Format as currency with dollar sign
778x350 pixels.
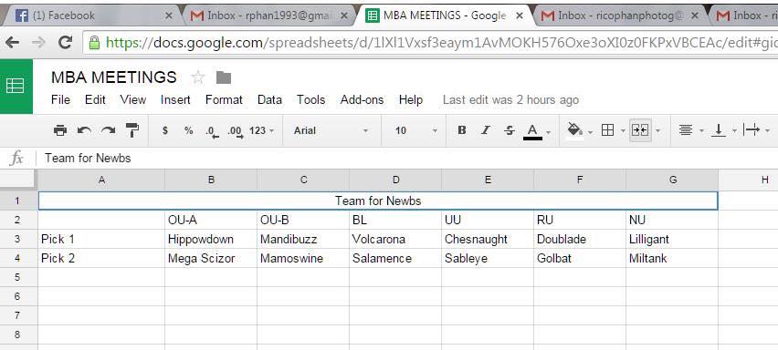click(x=165, y=130)
